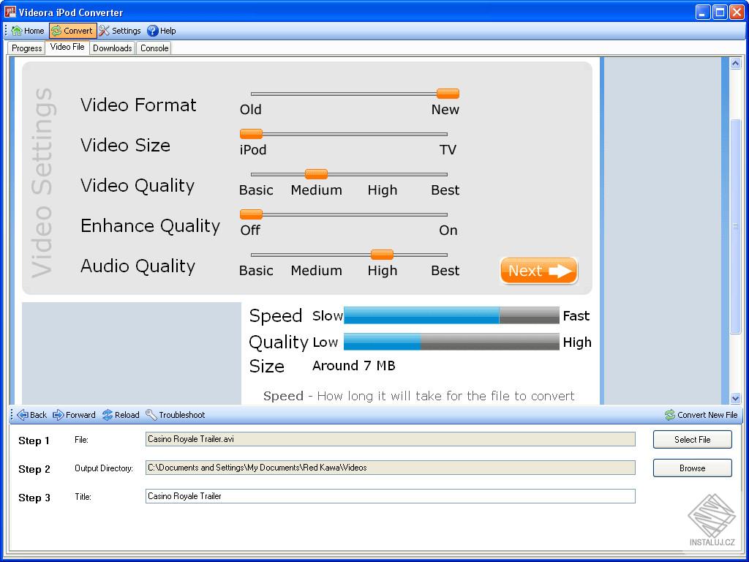Click the Select File button
The width and height of the screenshot is (749, 562).
coord(692,440)
